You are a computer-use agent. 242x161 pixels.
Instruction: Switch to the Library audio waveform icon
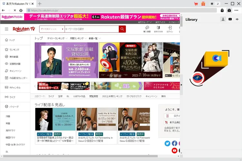pyautogui.click(x=237, y=19)
